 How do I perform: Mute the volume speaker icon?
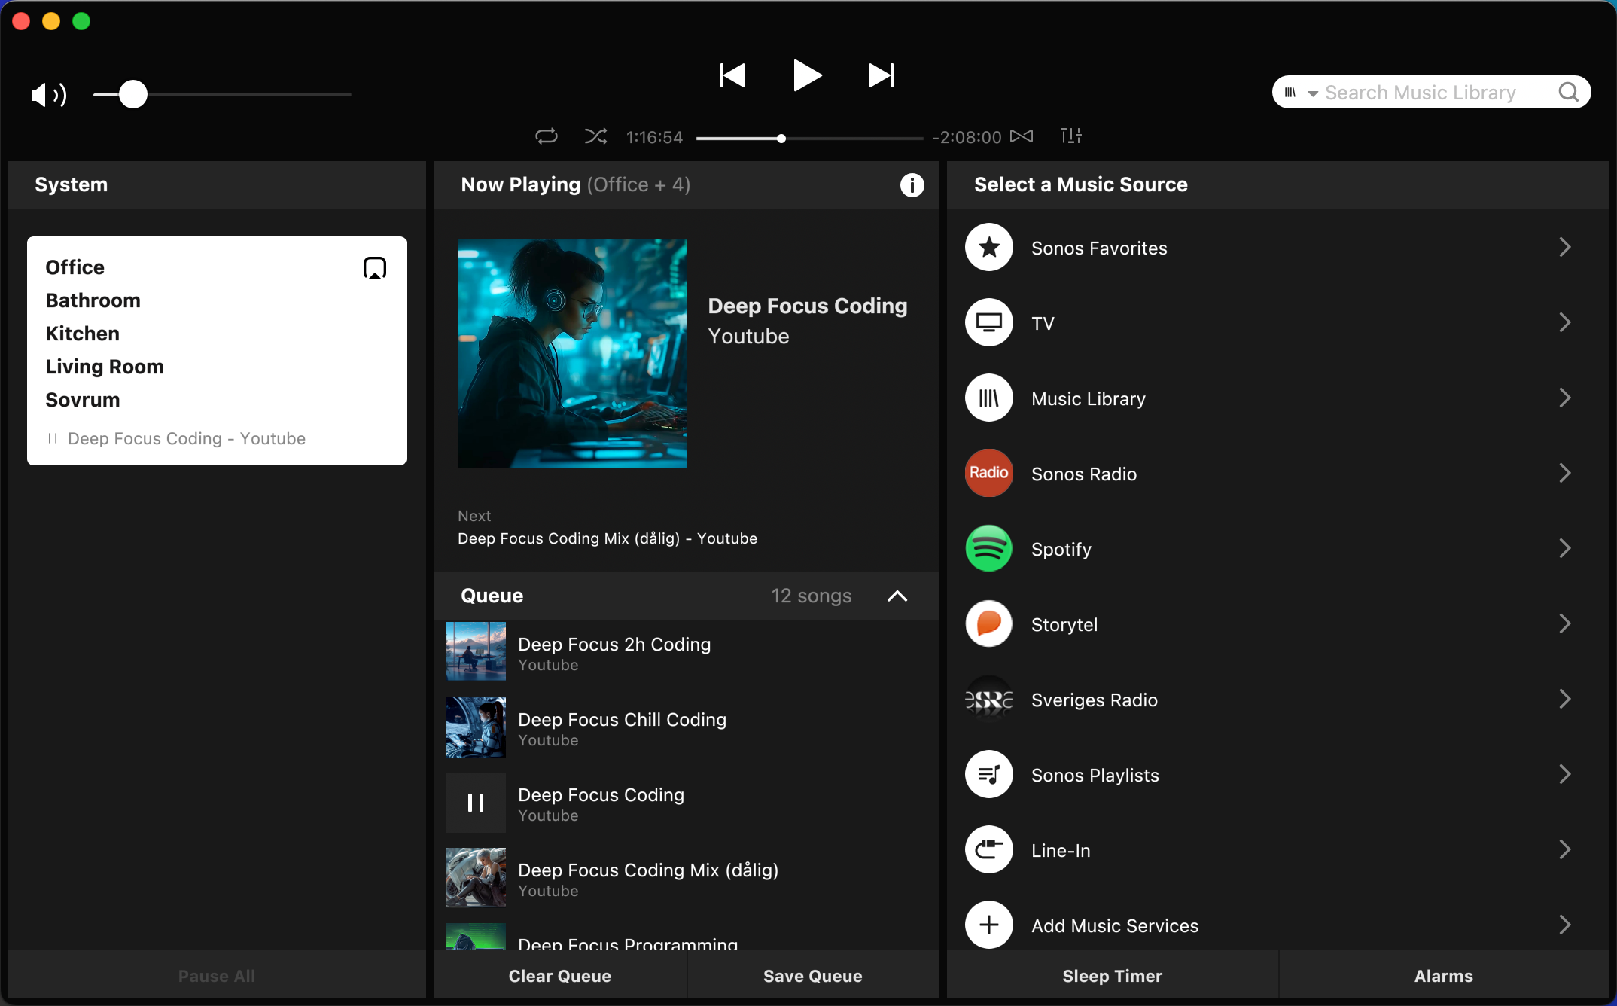point(49,95)
